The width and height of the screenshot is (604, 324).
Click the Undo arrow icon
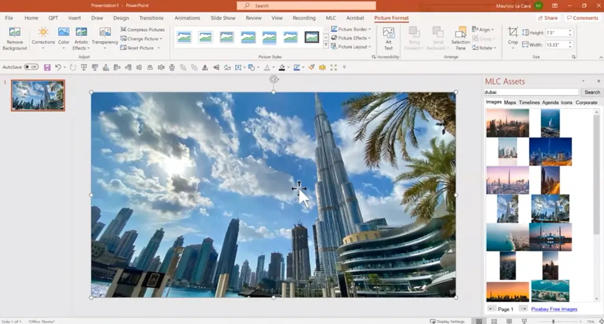pyautogui.click(x=58, y=67)
